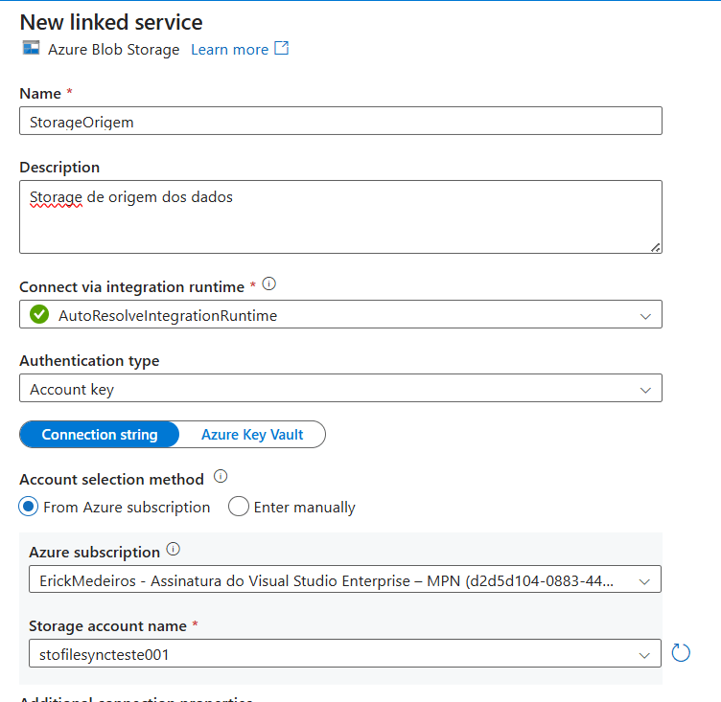The image size is (721, 702).
Task: Open the Authentication type dropdown
Action: (644, 389)
